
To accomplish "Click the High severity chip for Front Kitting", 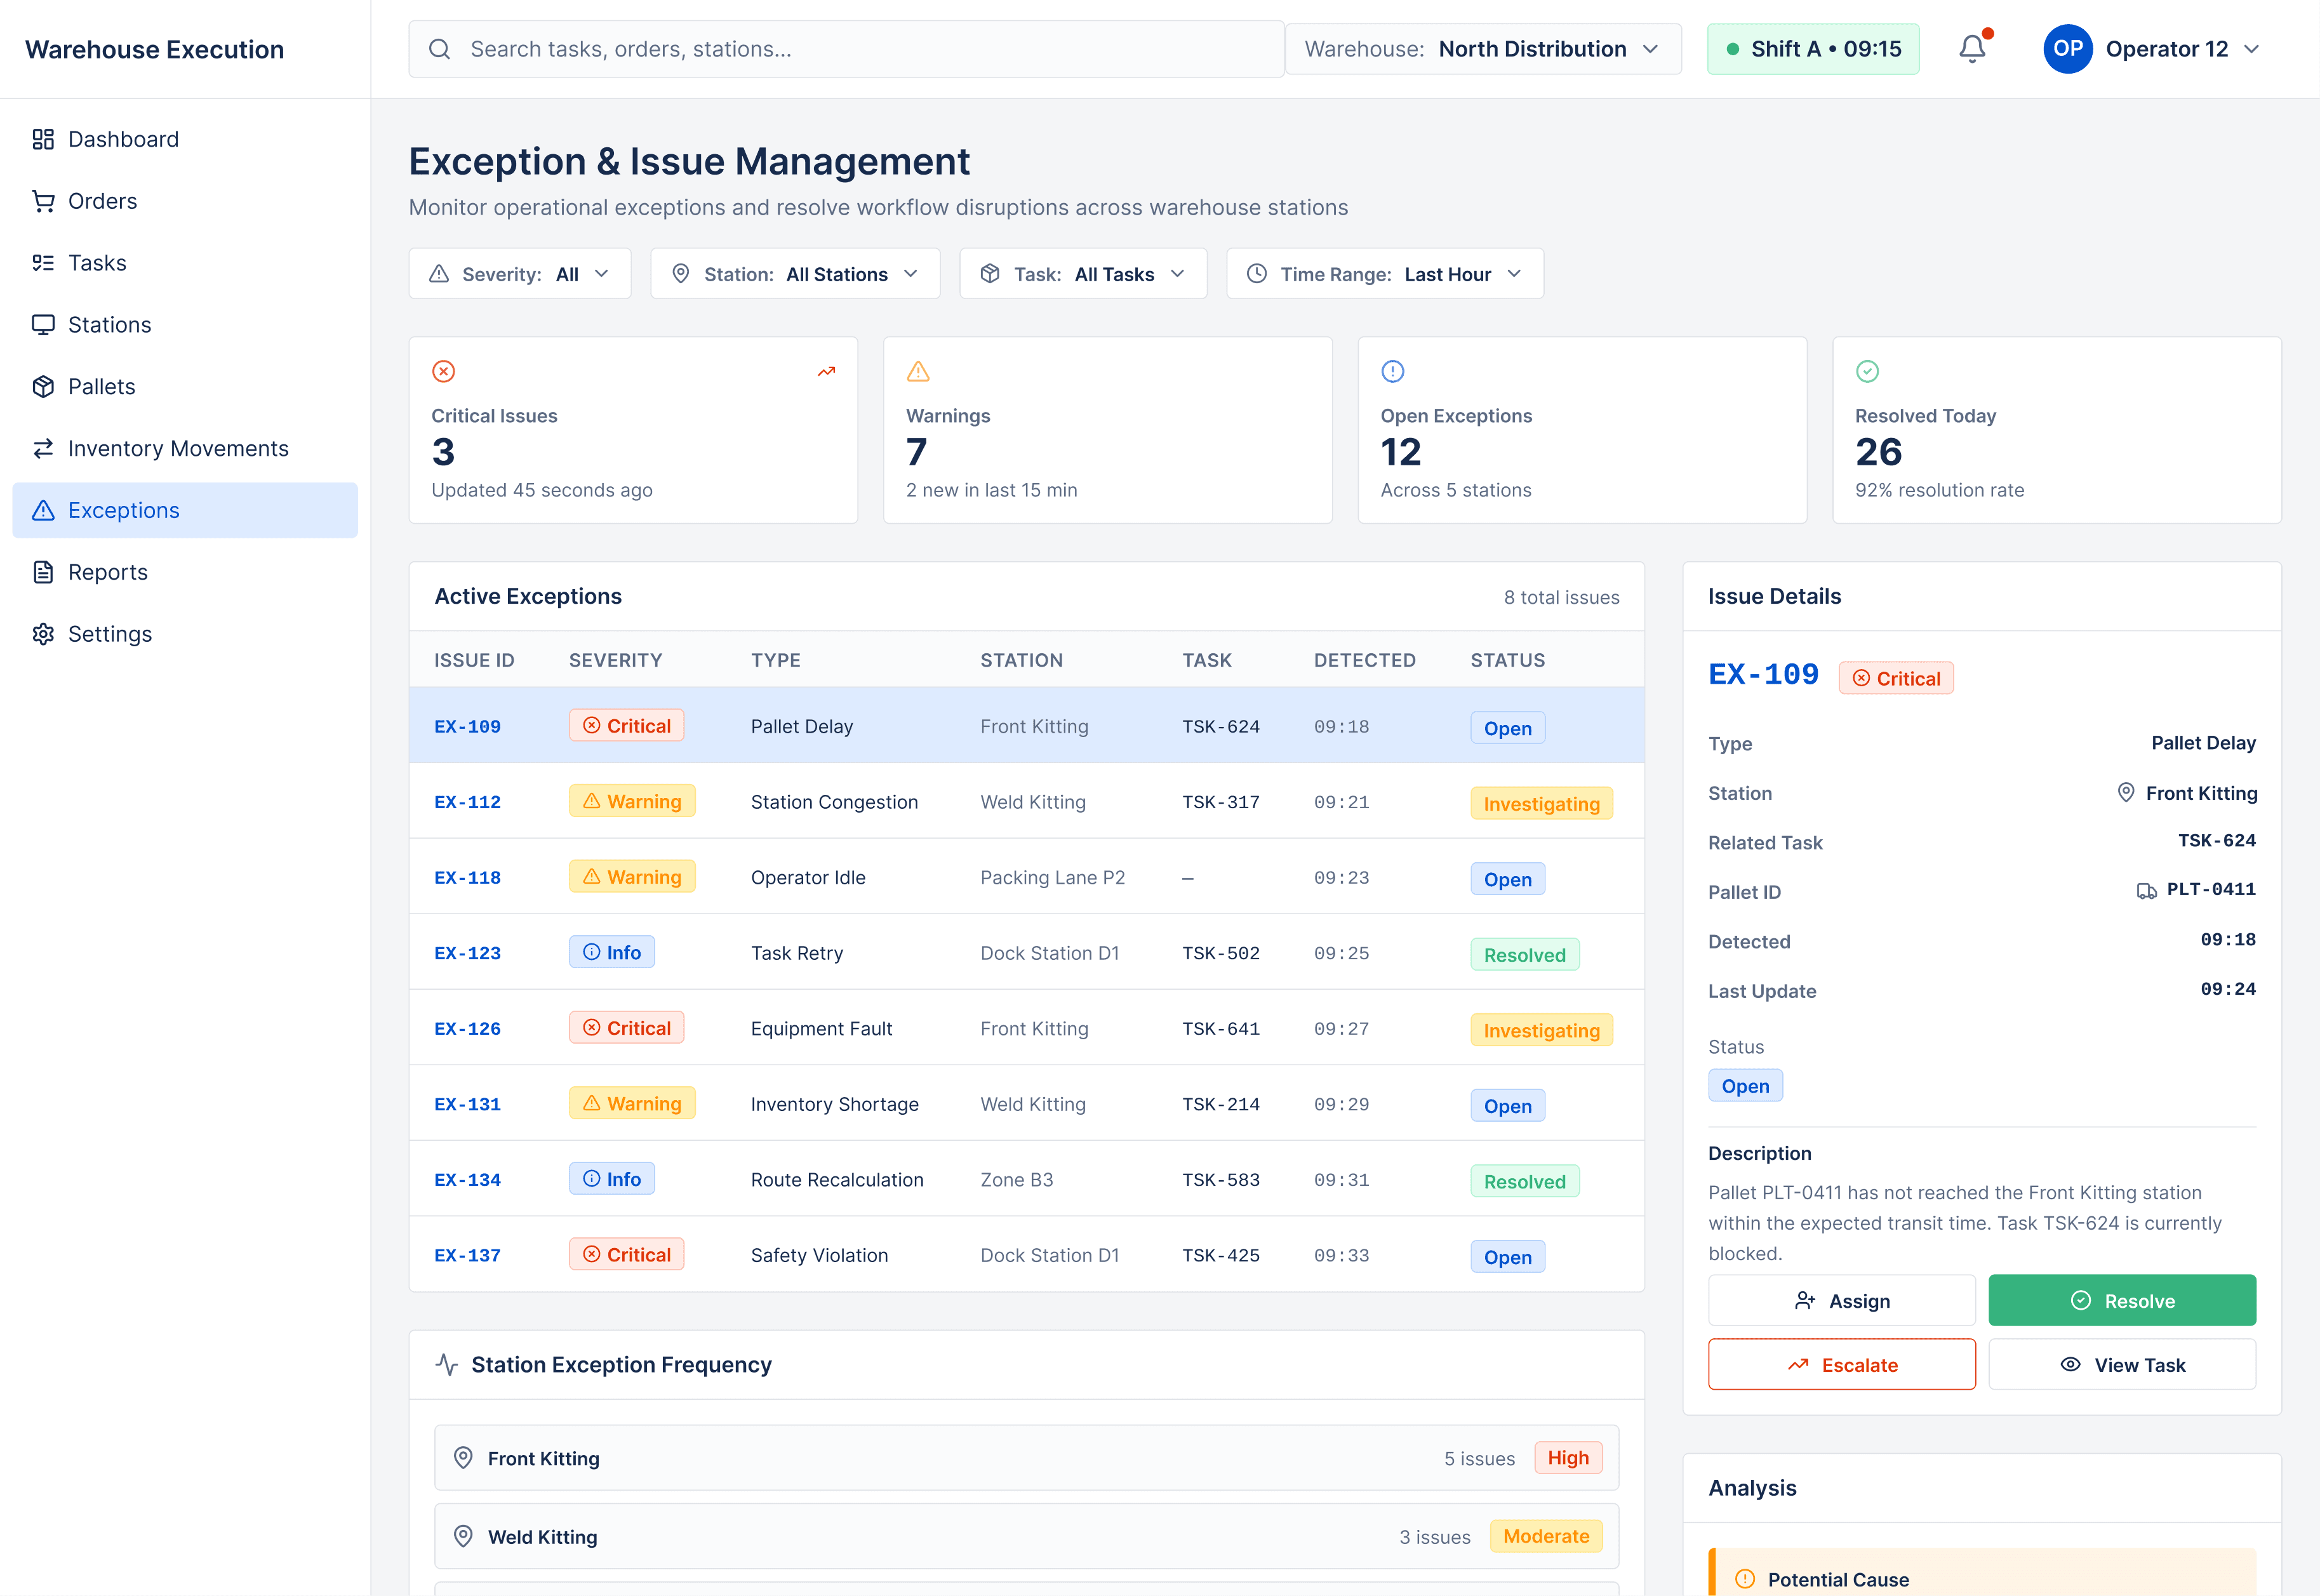I will tap(1567, 1458).
